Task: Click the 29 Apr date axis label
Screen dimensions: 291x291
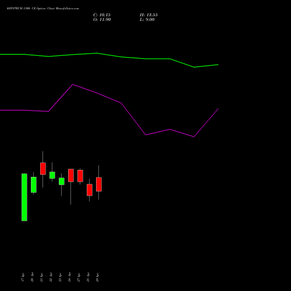Action: (97, 278)
